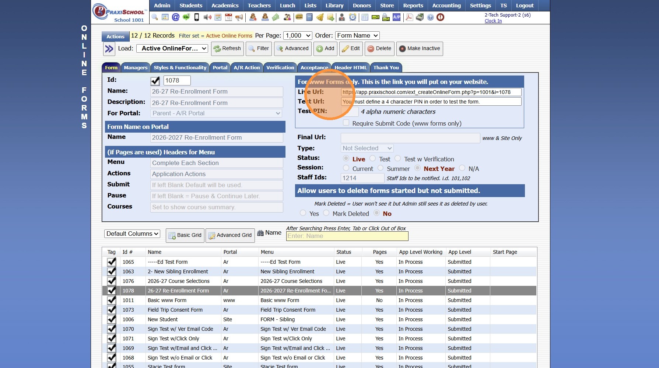
Task: Enable Require Submit Code checkbox
Action: 346,123
